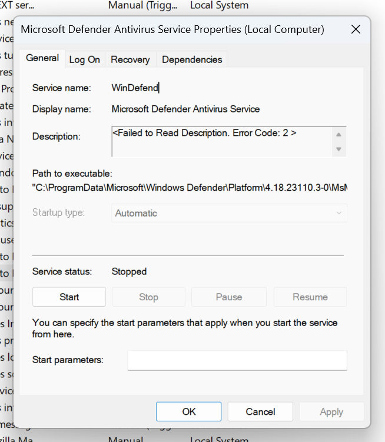Image resolution: width=385 pixels, height=442 pixels.
Task: Switch to the General tab
Action: pyautogui.click(x=42, y=58)
